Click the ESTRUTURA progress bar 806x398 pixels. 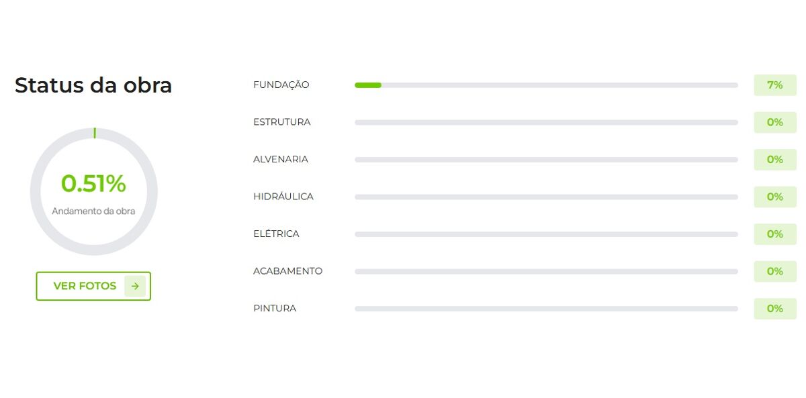tap(545, 123)
